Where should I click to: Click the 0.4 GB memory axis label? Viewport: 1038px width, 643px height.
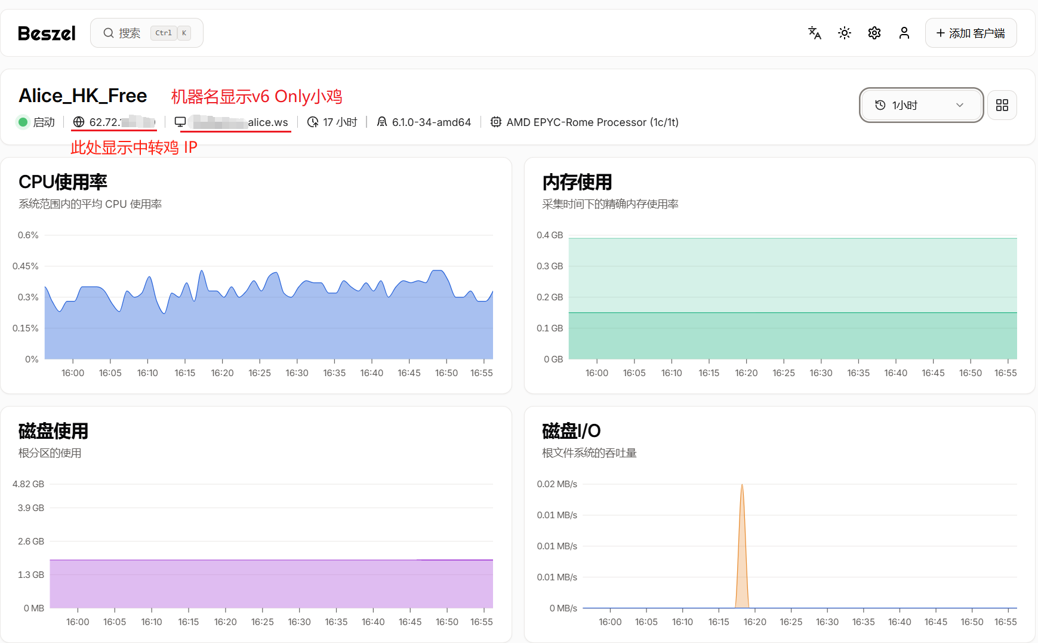pyautogui.click(x=550, y=235)
